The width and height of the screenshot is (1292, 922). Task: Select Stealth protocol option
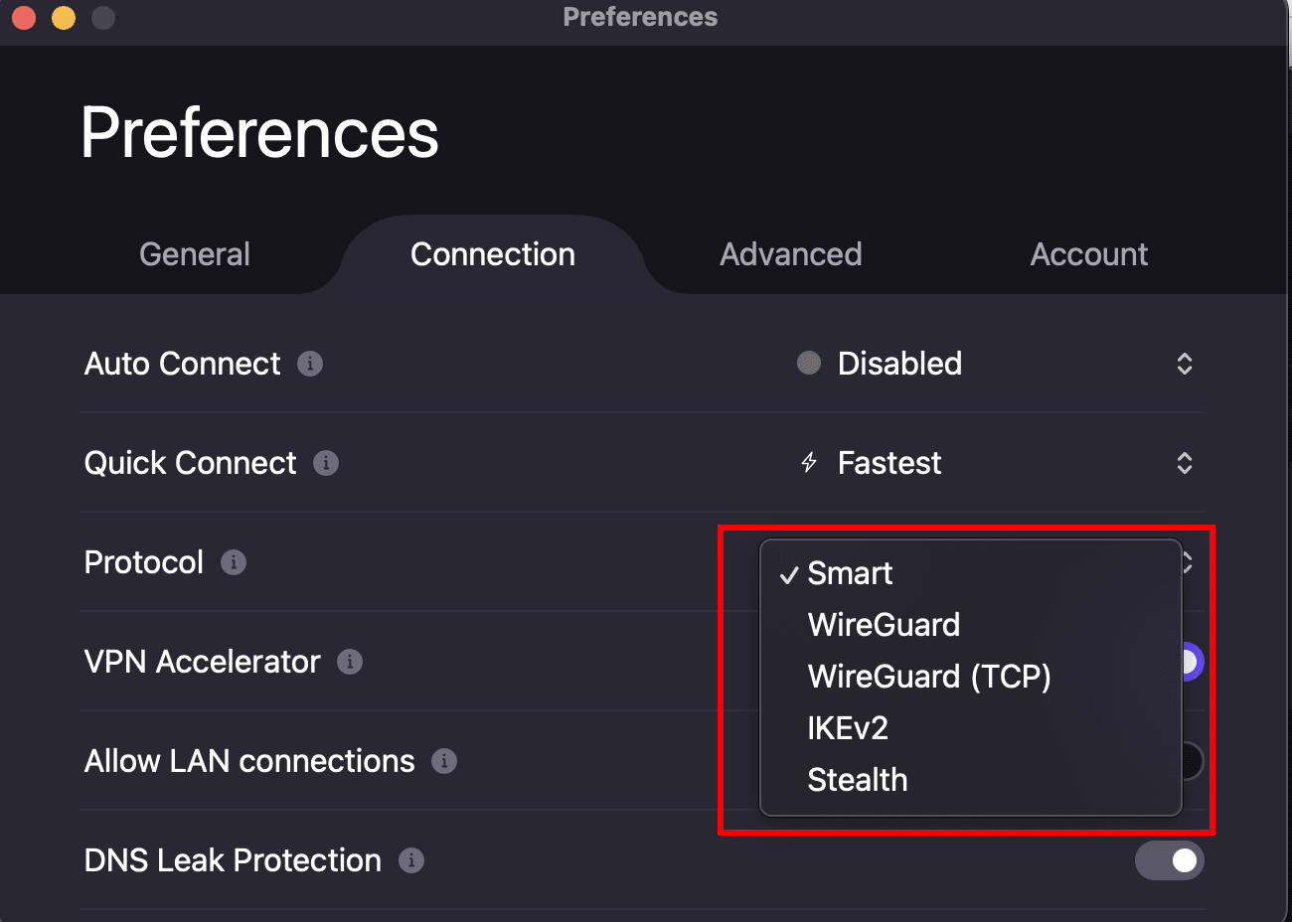coord(858,780)
